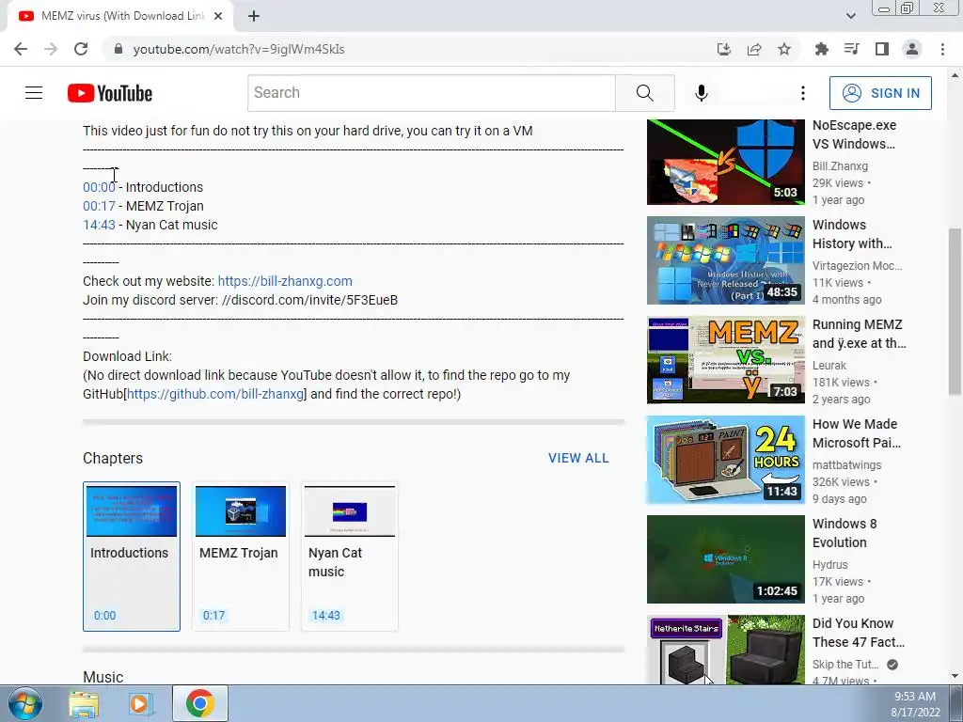Click Did You Know These 47 Fact title
Screen dimensions: 963x722
click(859, 633)
